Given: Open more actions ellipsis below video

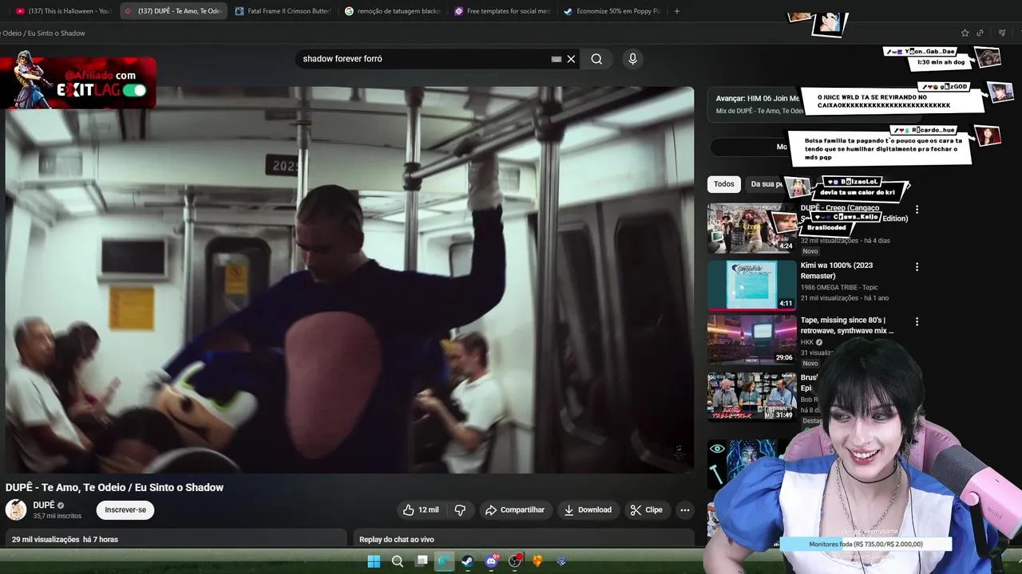Looking at the screenshot, I should (x=684, y=510).
